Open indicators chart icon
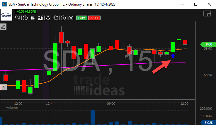The width and height of the screenshot is (216, 125). click(x=40, y=18)
